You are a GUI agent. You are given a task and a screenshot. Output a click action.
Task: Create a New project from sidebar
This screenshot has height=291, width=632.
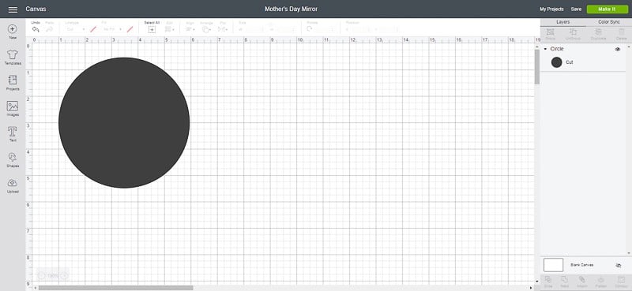(x=13, y=32)
